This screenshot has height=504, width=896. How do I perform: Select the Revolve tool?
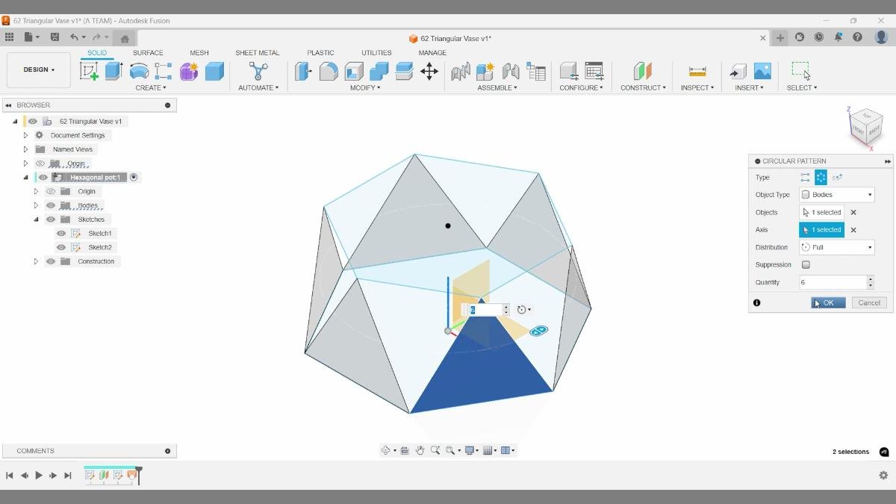click(x=139, y=71)
